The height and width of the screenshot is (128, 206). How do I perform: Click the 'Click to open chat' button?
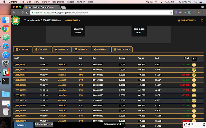44,124
